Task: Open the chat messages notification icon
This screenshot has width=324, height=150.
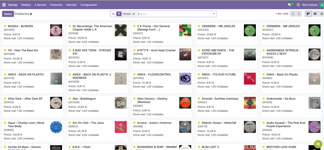Action: coord(290,5)
